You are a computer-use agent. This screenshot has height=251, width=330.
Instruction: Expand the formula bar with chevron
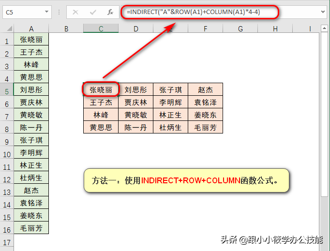323,12
